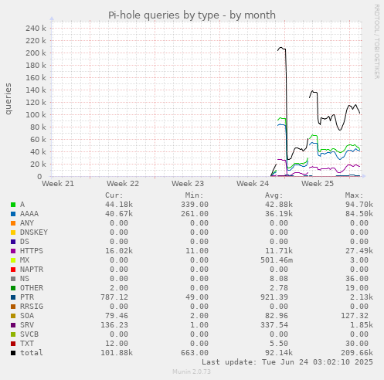Click the green A legend color swatch
The width and height of the screenshot is (384, 380).
(x=13, y=205)
